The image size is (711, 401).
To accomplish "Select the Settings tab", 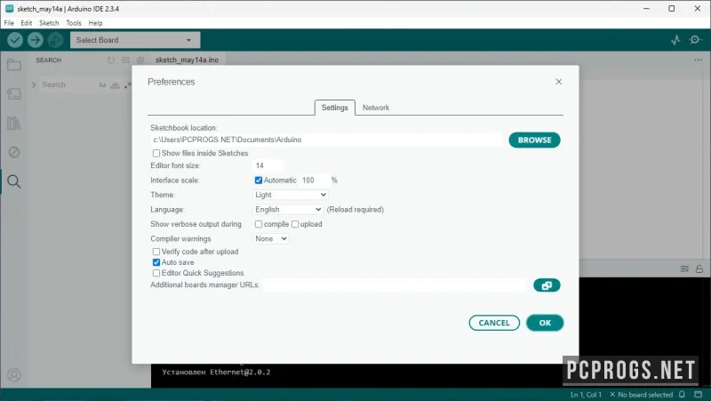I will coord(335,108).
